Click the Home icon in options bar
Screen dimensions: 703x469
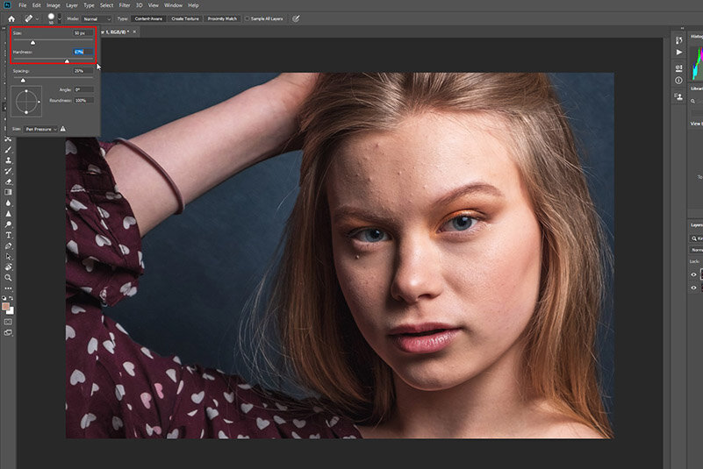coord(11,18)
